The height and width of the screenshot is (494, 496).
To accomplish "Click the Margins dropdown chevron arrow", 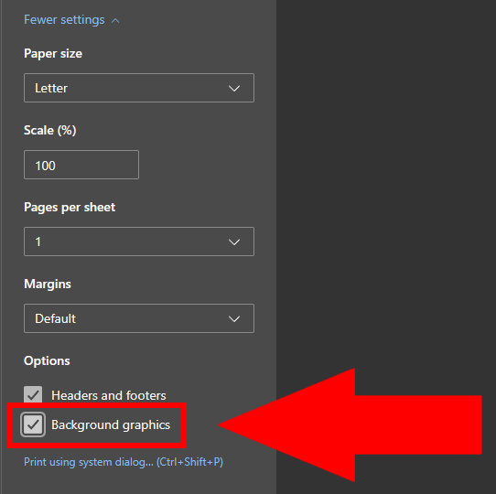I will pyautogui.click(x=234, y=318).
